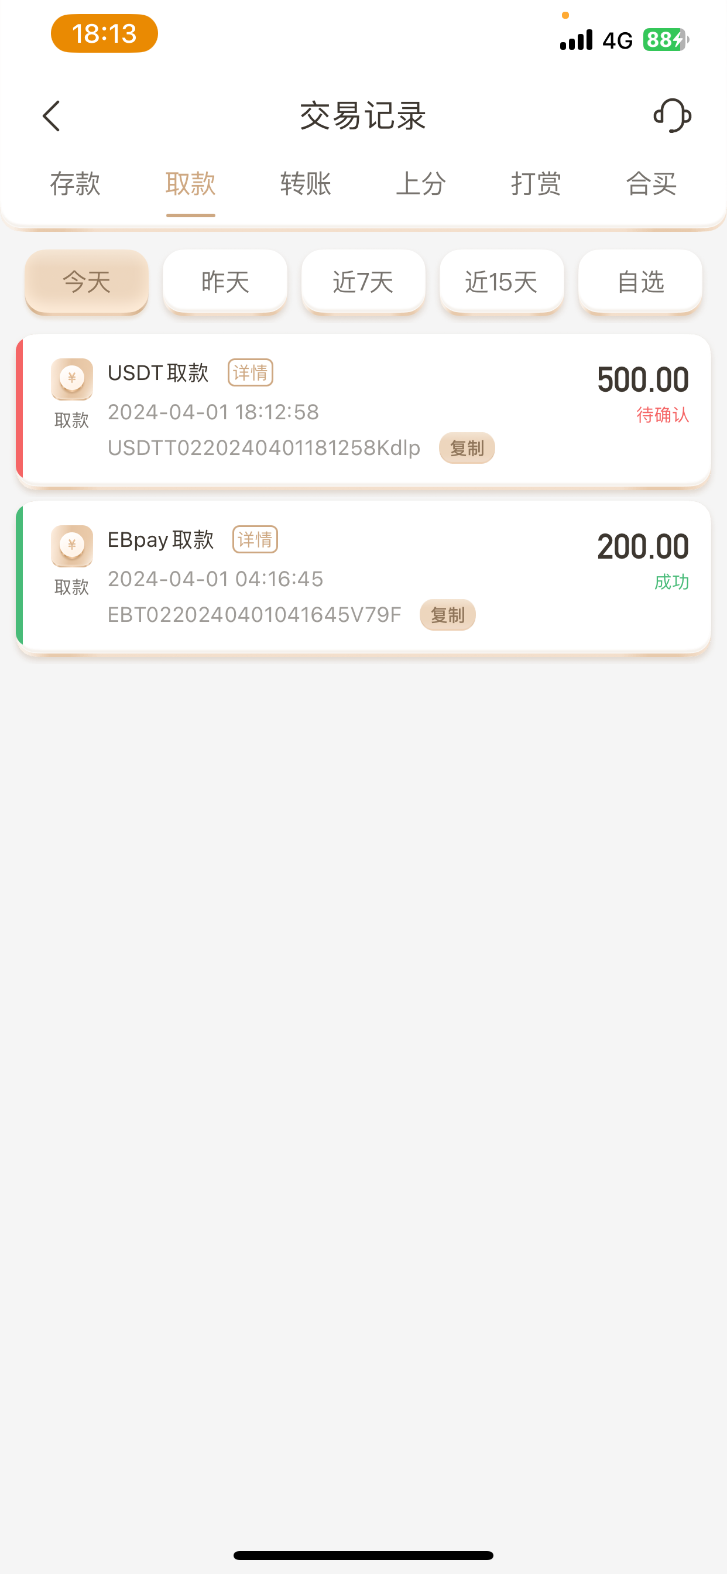Open the 自选 custom date picker
The height and width of the screenshot is (1574, 727).
coord(640,282)
